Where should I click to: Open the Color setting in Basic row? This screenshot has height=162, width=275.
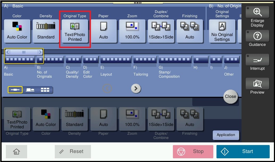[x=17, y=31]
